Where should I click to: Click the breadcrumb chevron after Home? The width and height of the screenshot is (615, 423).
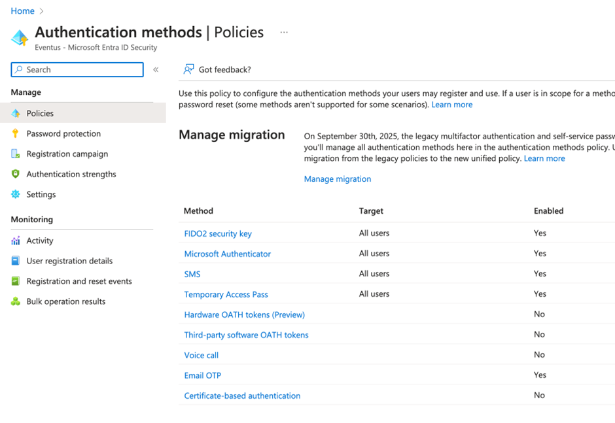(42, 11)
